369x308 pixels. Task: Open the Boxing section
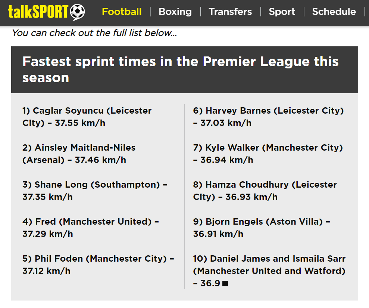pos(175,12)
